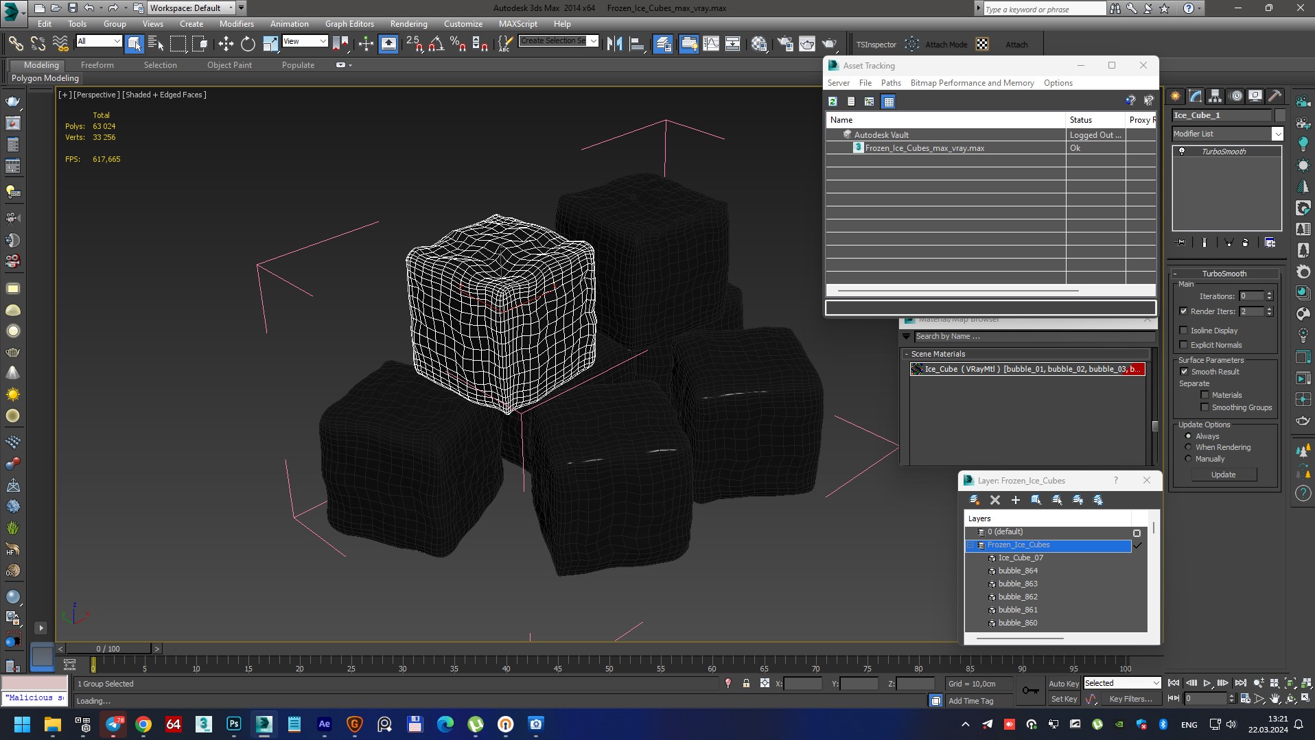The height and width of the screenshot is (740, 1315).
Task: Toggle selection lock padlock icon
Action: click(x=746, y=684)
